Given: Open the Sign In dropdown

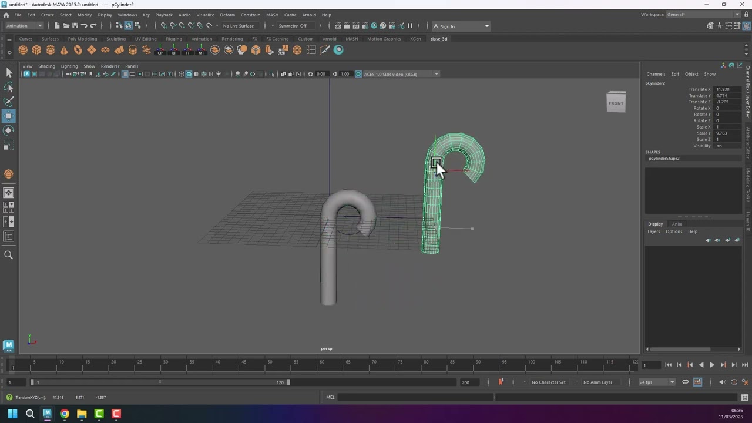Looking at the screenshot, I should point(461,26).
